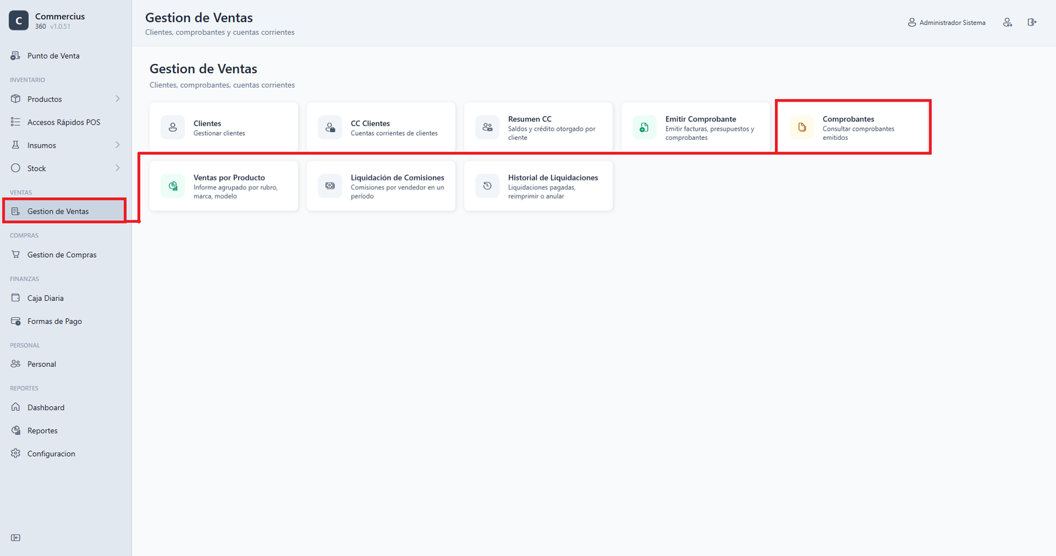Viewport: 1056px width, 556px height.
Task: Click the Configuracion menu label
Action: coord(51,454)
